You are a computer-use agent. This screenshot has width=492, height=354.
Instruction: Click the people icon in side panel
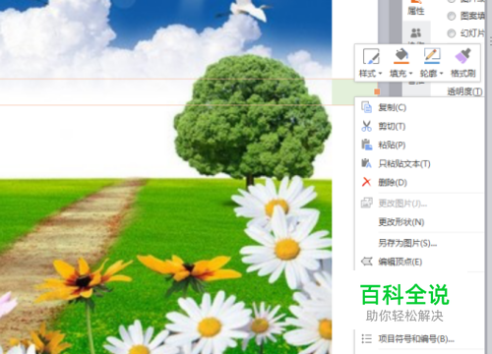point(416,32)
